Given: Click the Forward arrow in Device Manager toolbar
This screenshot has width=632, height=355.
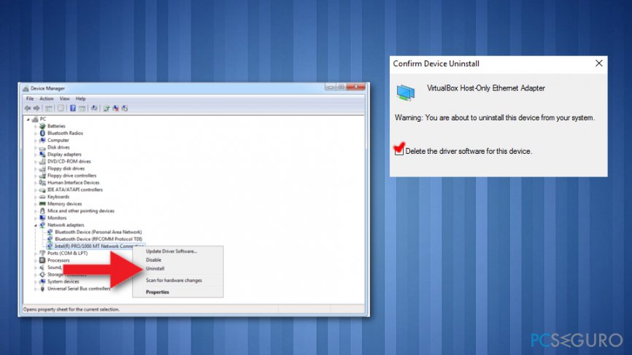Looking at the screenshot, I should [36, 109].
